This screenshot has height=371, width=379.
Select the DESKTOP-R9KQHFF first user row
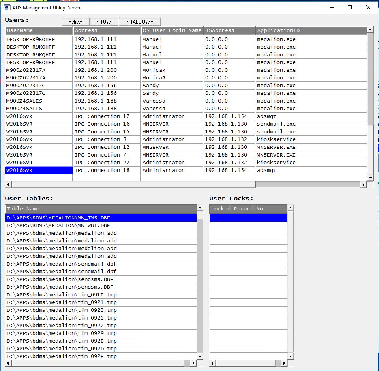click(39, 39)
